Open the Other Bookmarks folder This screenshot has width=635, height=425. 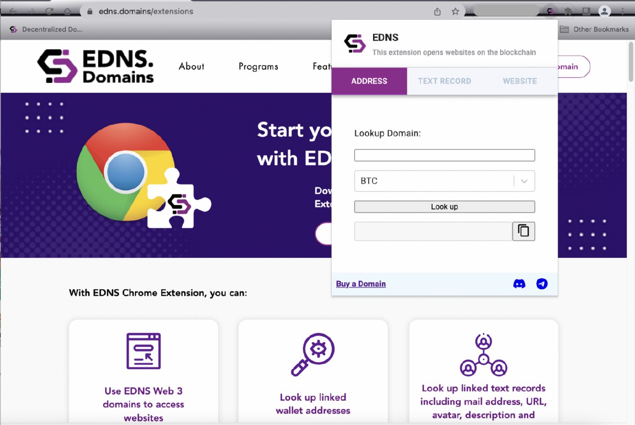594,29
